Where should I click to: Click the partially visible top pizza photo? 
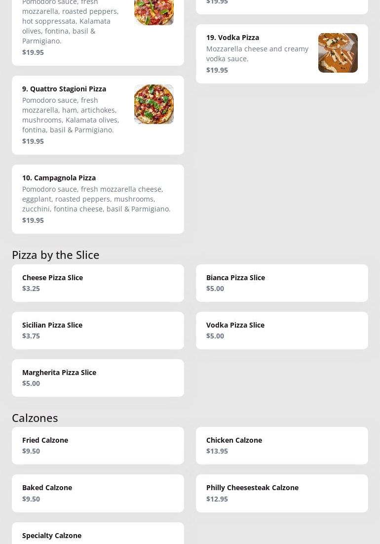(x=153, y=12)
